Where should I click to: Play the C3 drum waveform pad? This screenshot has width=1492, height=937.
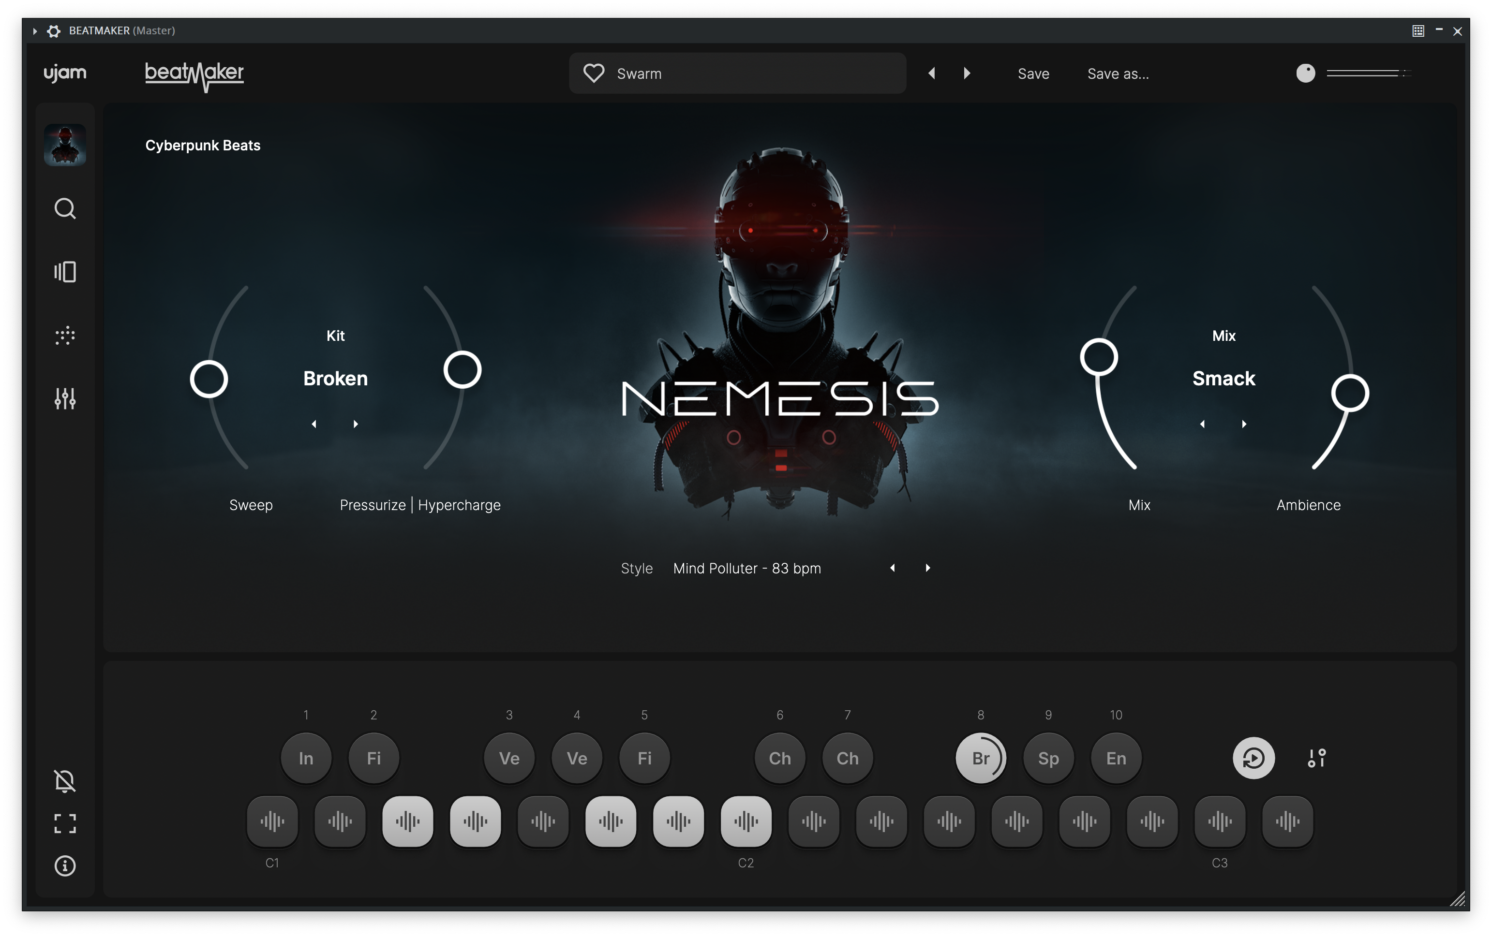pyautogui.click(x=1220, y=822)
